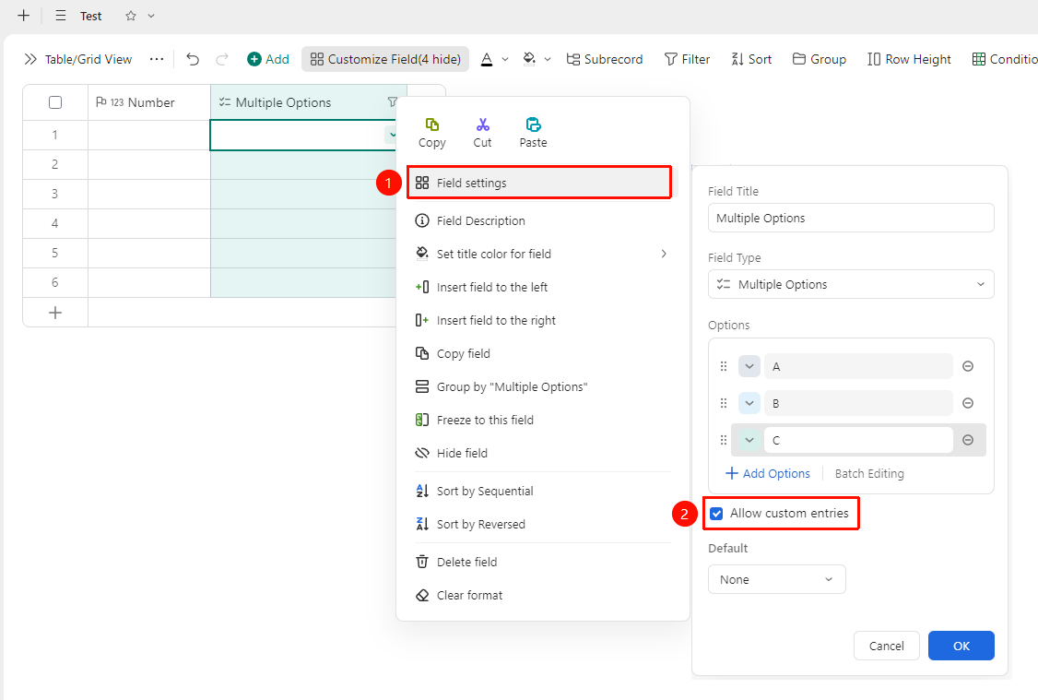Click Batch Editing link
The width and height of the screenshot is (1038, 700).
pyautogui.click(x=869, y=473)
